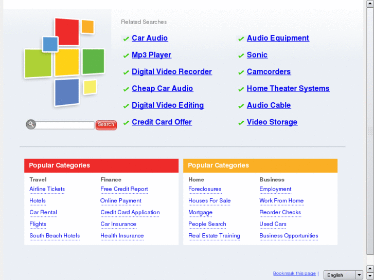This screenshot has height=280, width=374.
Task: Click the vertical scrollbar thumb
Action: (x=370, y=131)
